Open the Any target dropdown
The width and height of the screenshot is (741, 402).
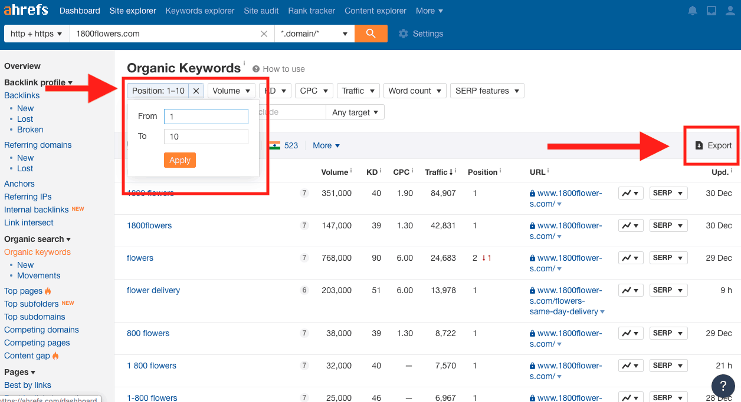coord(356,112)
